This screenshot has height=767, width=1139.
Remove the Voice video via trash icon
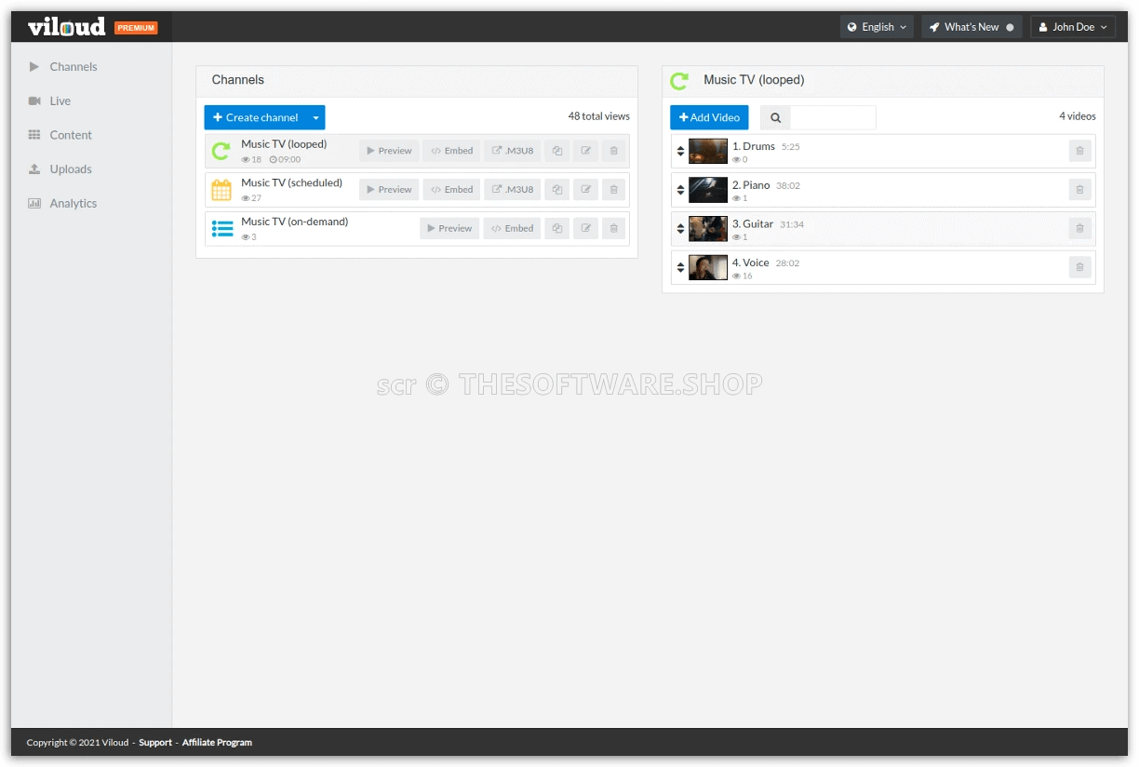click(1079, 268)
